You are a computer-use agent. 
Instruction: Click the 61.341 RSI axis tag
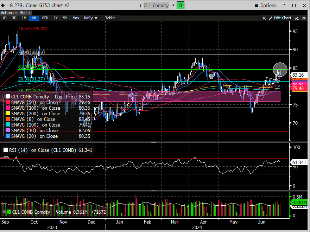click(x=298, y=162)
